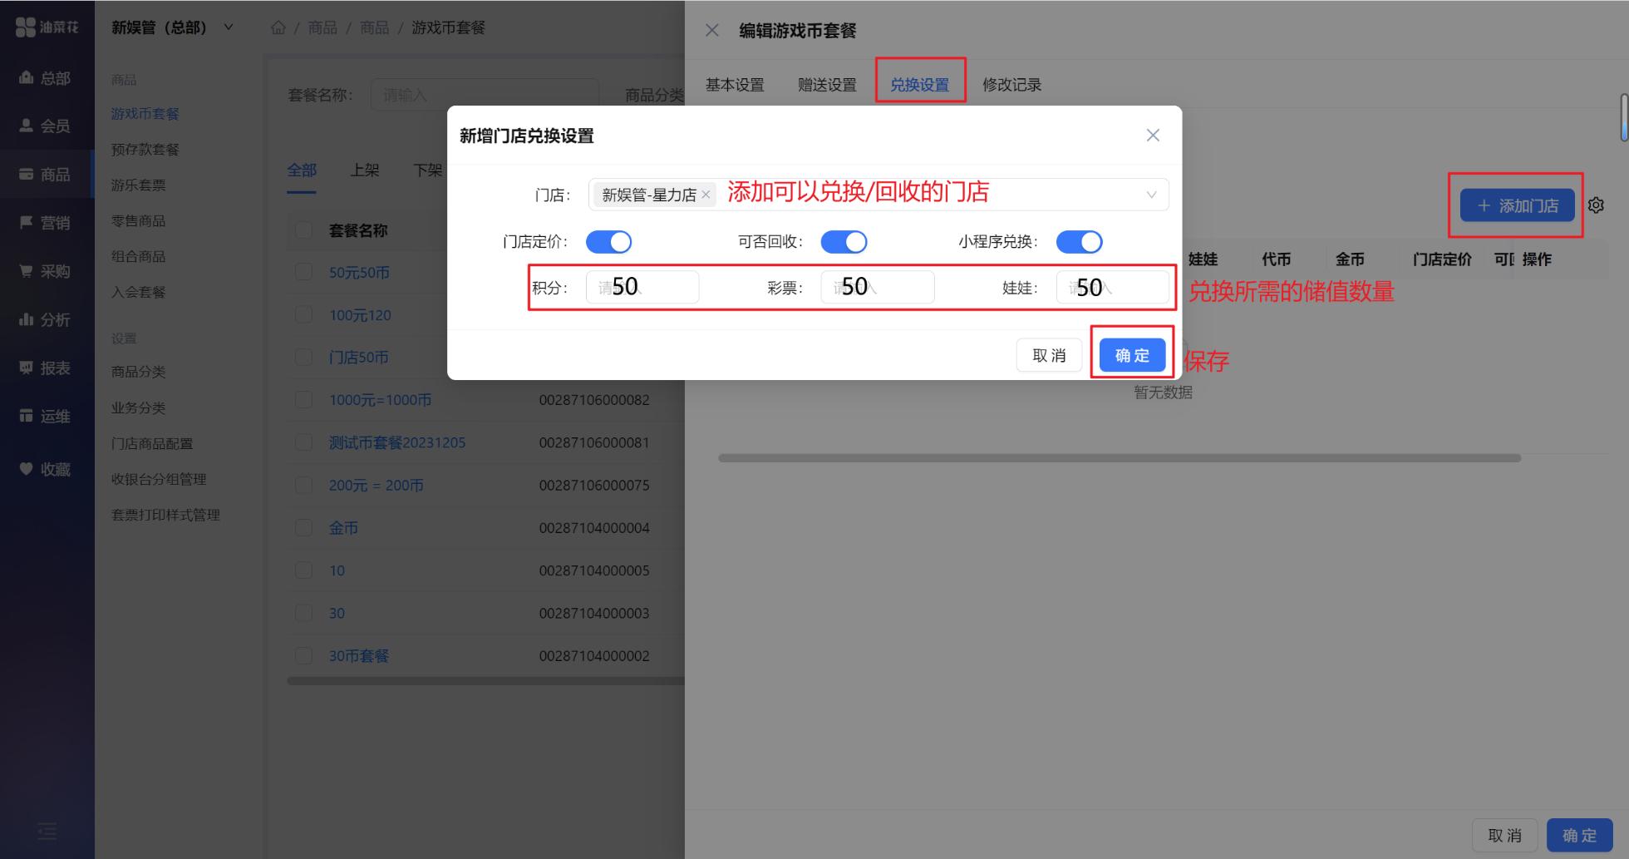Open the 测试币套餐20231205 package link
1629x859 pixels.
pos(396,442)
